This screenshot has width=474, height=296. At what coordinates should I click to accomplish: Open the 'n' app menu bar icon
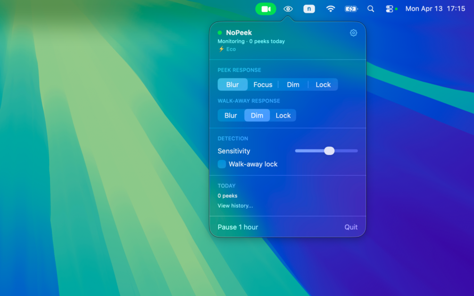(x=309, y=9)
